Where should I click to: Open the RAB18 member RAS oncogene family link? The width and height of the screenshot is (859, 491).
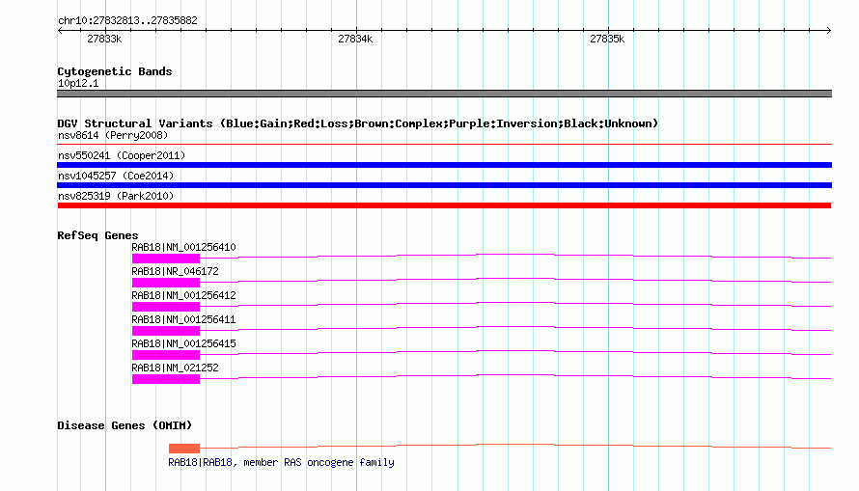pyautogui.click(x=281, y=462)
